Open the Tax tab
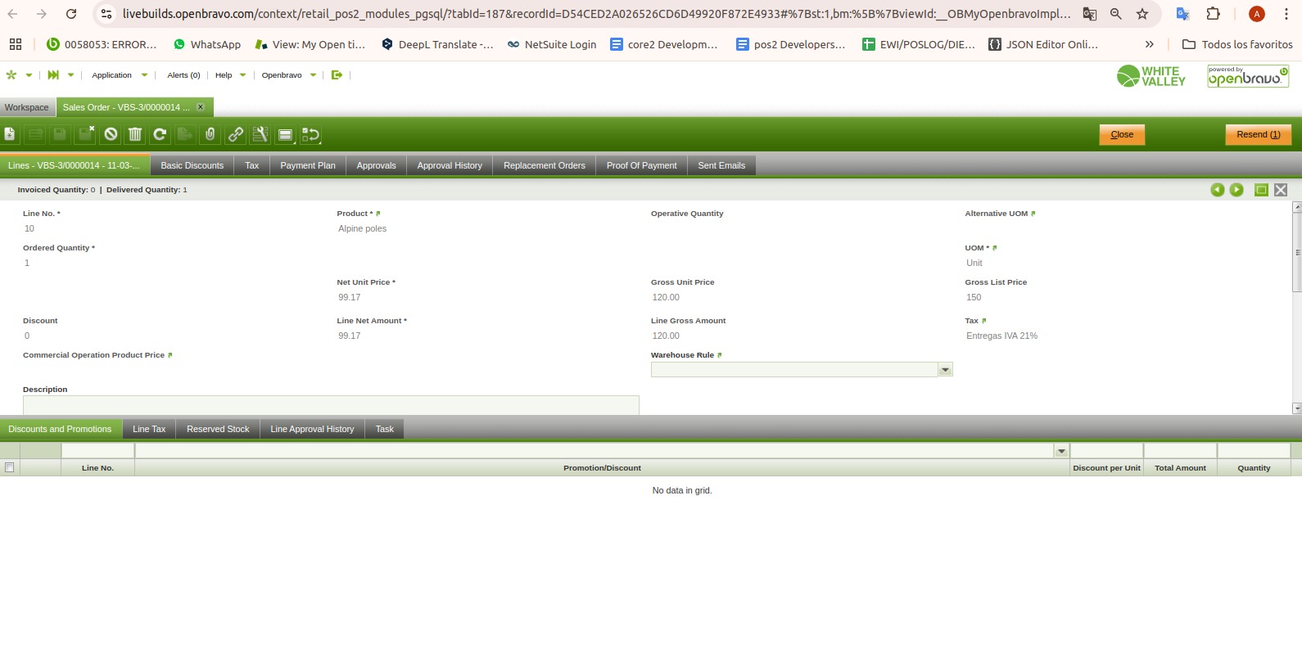Image resolution: width=1302 pixels, height=649 pixels. pyautogui.click(x=252, y=165)
